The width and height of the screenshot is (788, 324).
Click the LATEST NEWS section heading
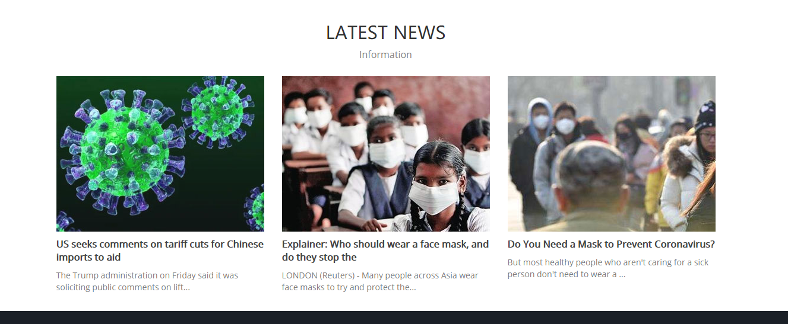click(386, 33)
